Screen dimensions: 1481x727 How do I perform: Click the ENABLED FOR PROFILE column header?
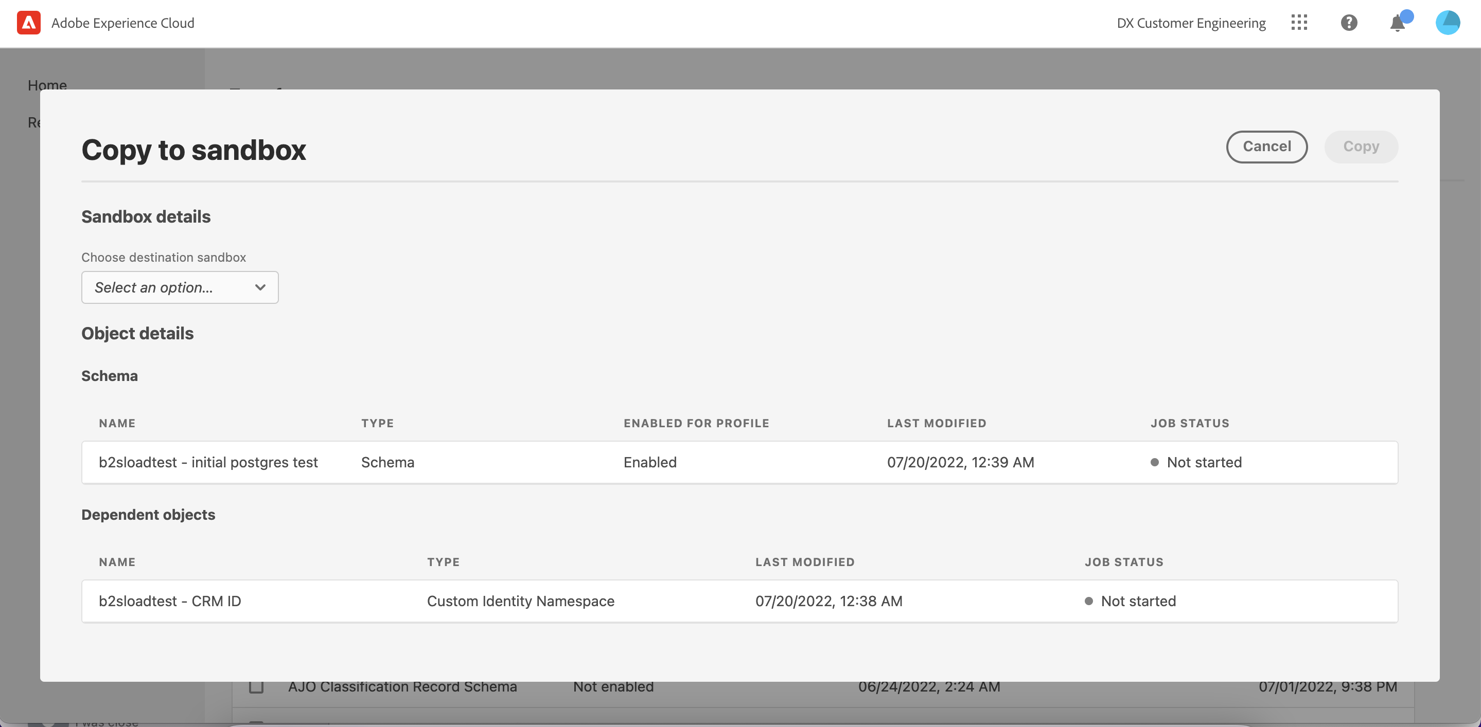coord(696,423)
